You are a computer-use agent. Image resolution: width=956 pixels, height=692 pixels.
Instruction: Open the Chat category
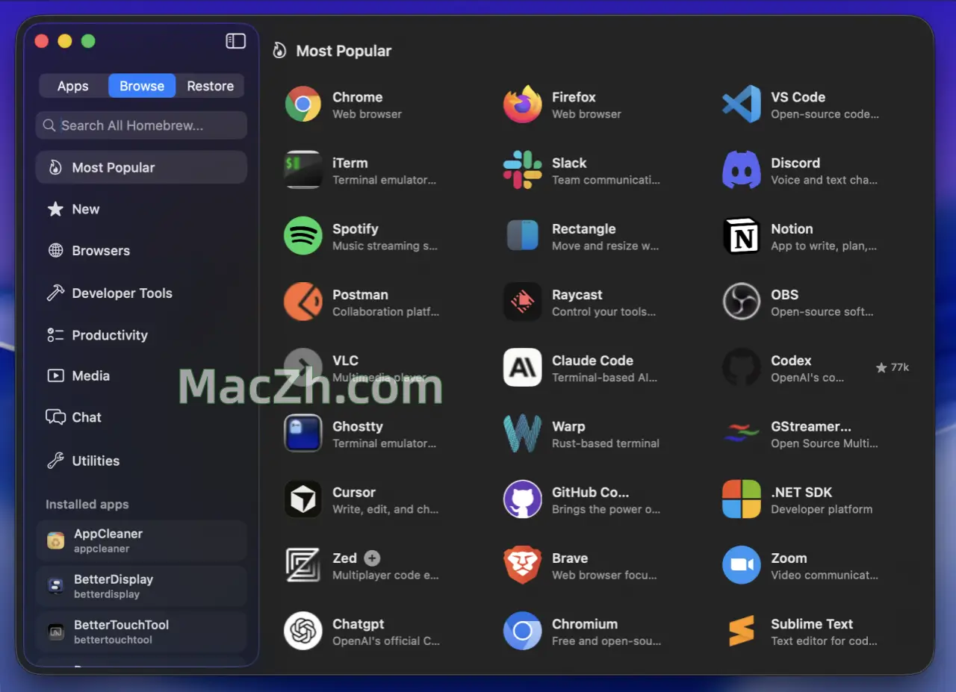141,417
